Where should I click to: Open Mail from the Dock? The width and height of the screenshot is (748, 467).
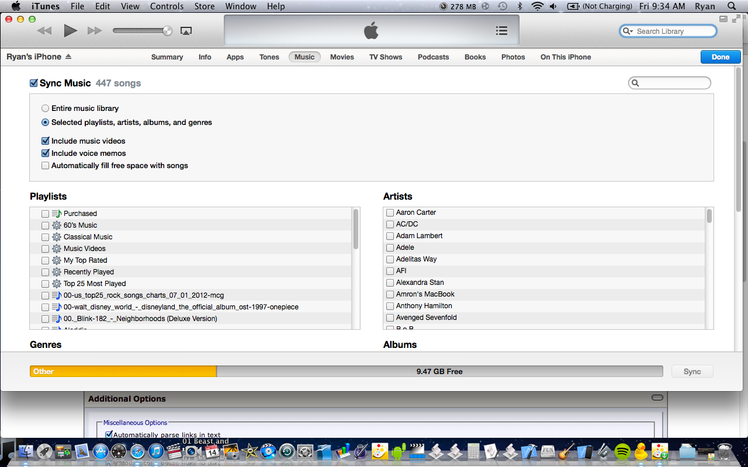tap(81, 451)
